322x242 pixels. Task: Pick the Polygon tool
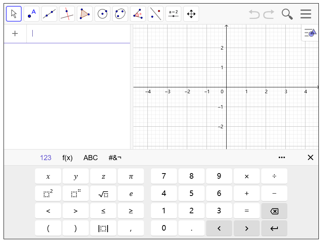[85, 14]
